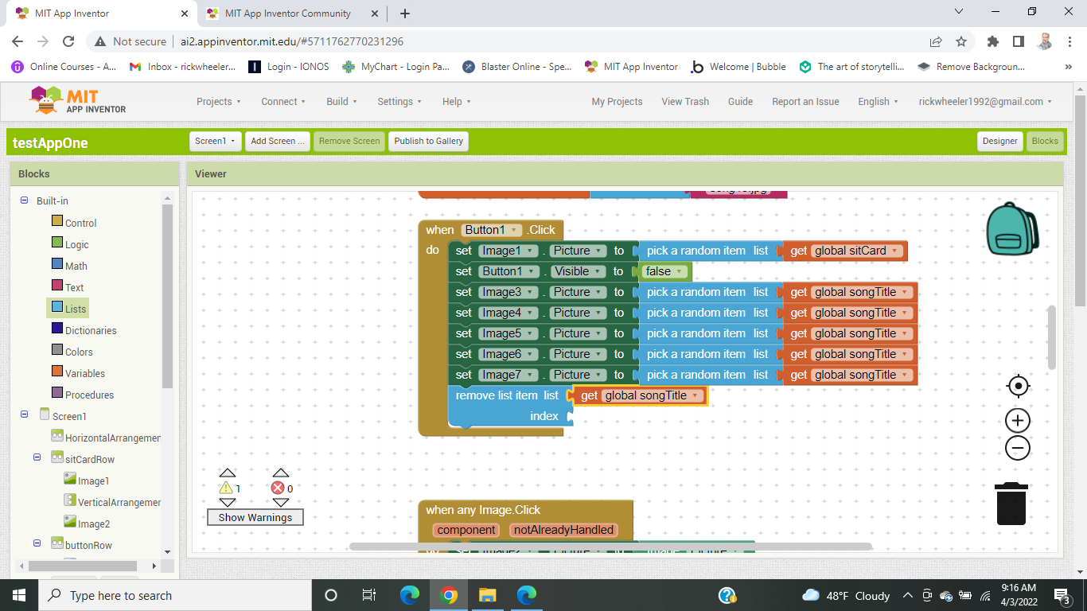Open the false boolean value dropdown
The image size is (1087, 611).
click(x=680, y=271)
